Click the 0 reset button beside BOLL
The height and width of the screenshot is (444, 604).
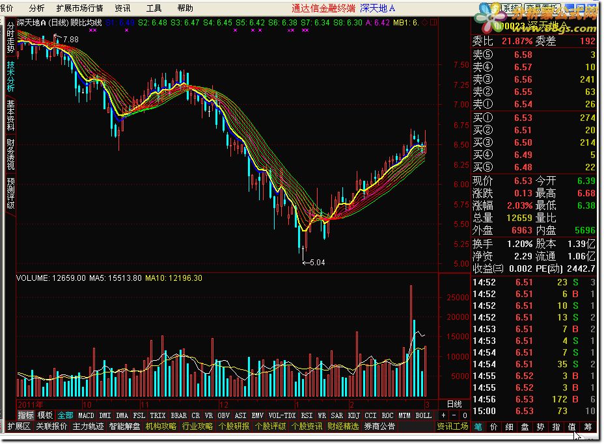tap(465, 415)
